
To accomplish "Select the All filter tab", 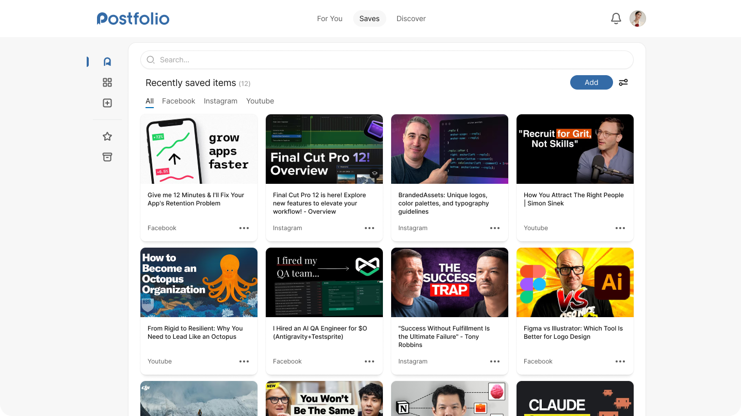I will 150,101.
